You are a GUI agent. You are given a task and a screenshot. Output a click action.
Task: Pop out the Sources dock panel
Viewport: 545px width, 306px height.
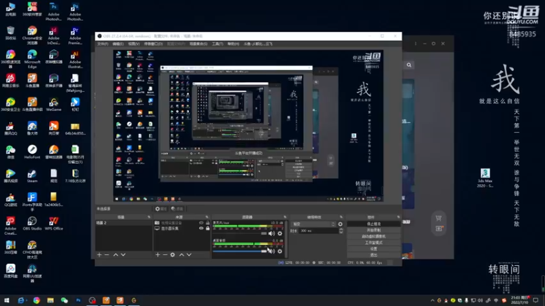(207, 217)
